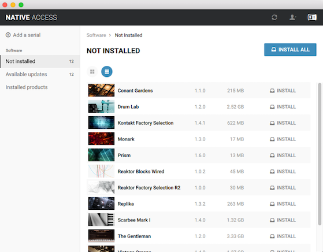Click Drum Lab thumbnail
Viewport: 323px width, 252px height.
coord(101,106)
